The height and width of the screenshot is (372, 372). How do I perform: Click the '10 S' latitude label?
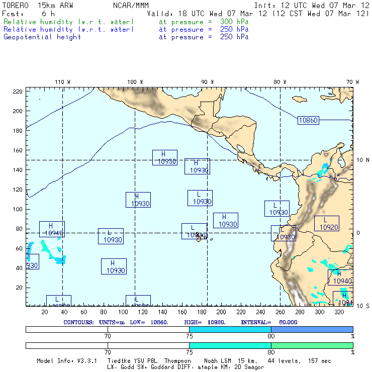tap(363, 306)
